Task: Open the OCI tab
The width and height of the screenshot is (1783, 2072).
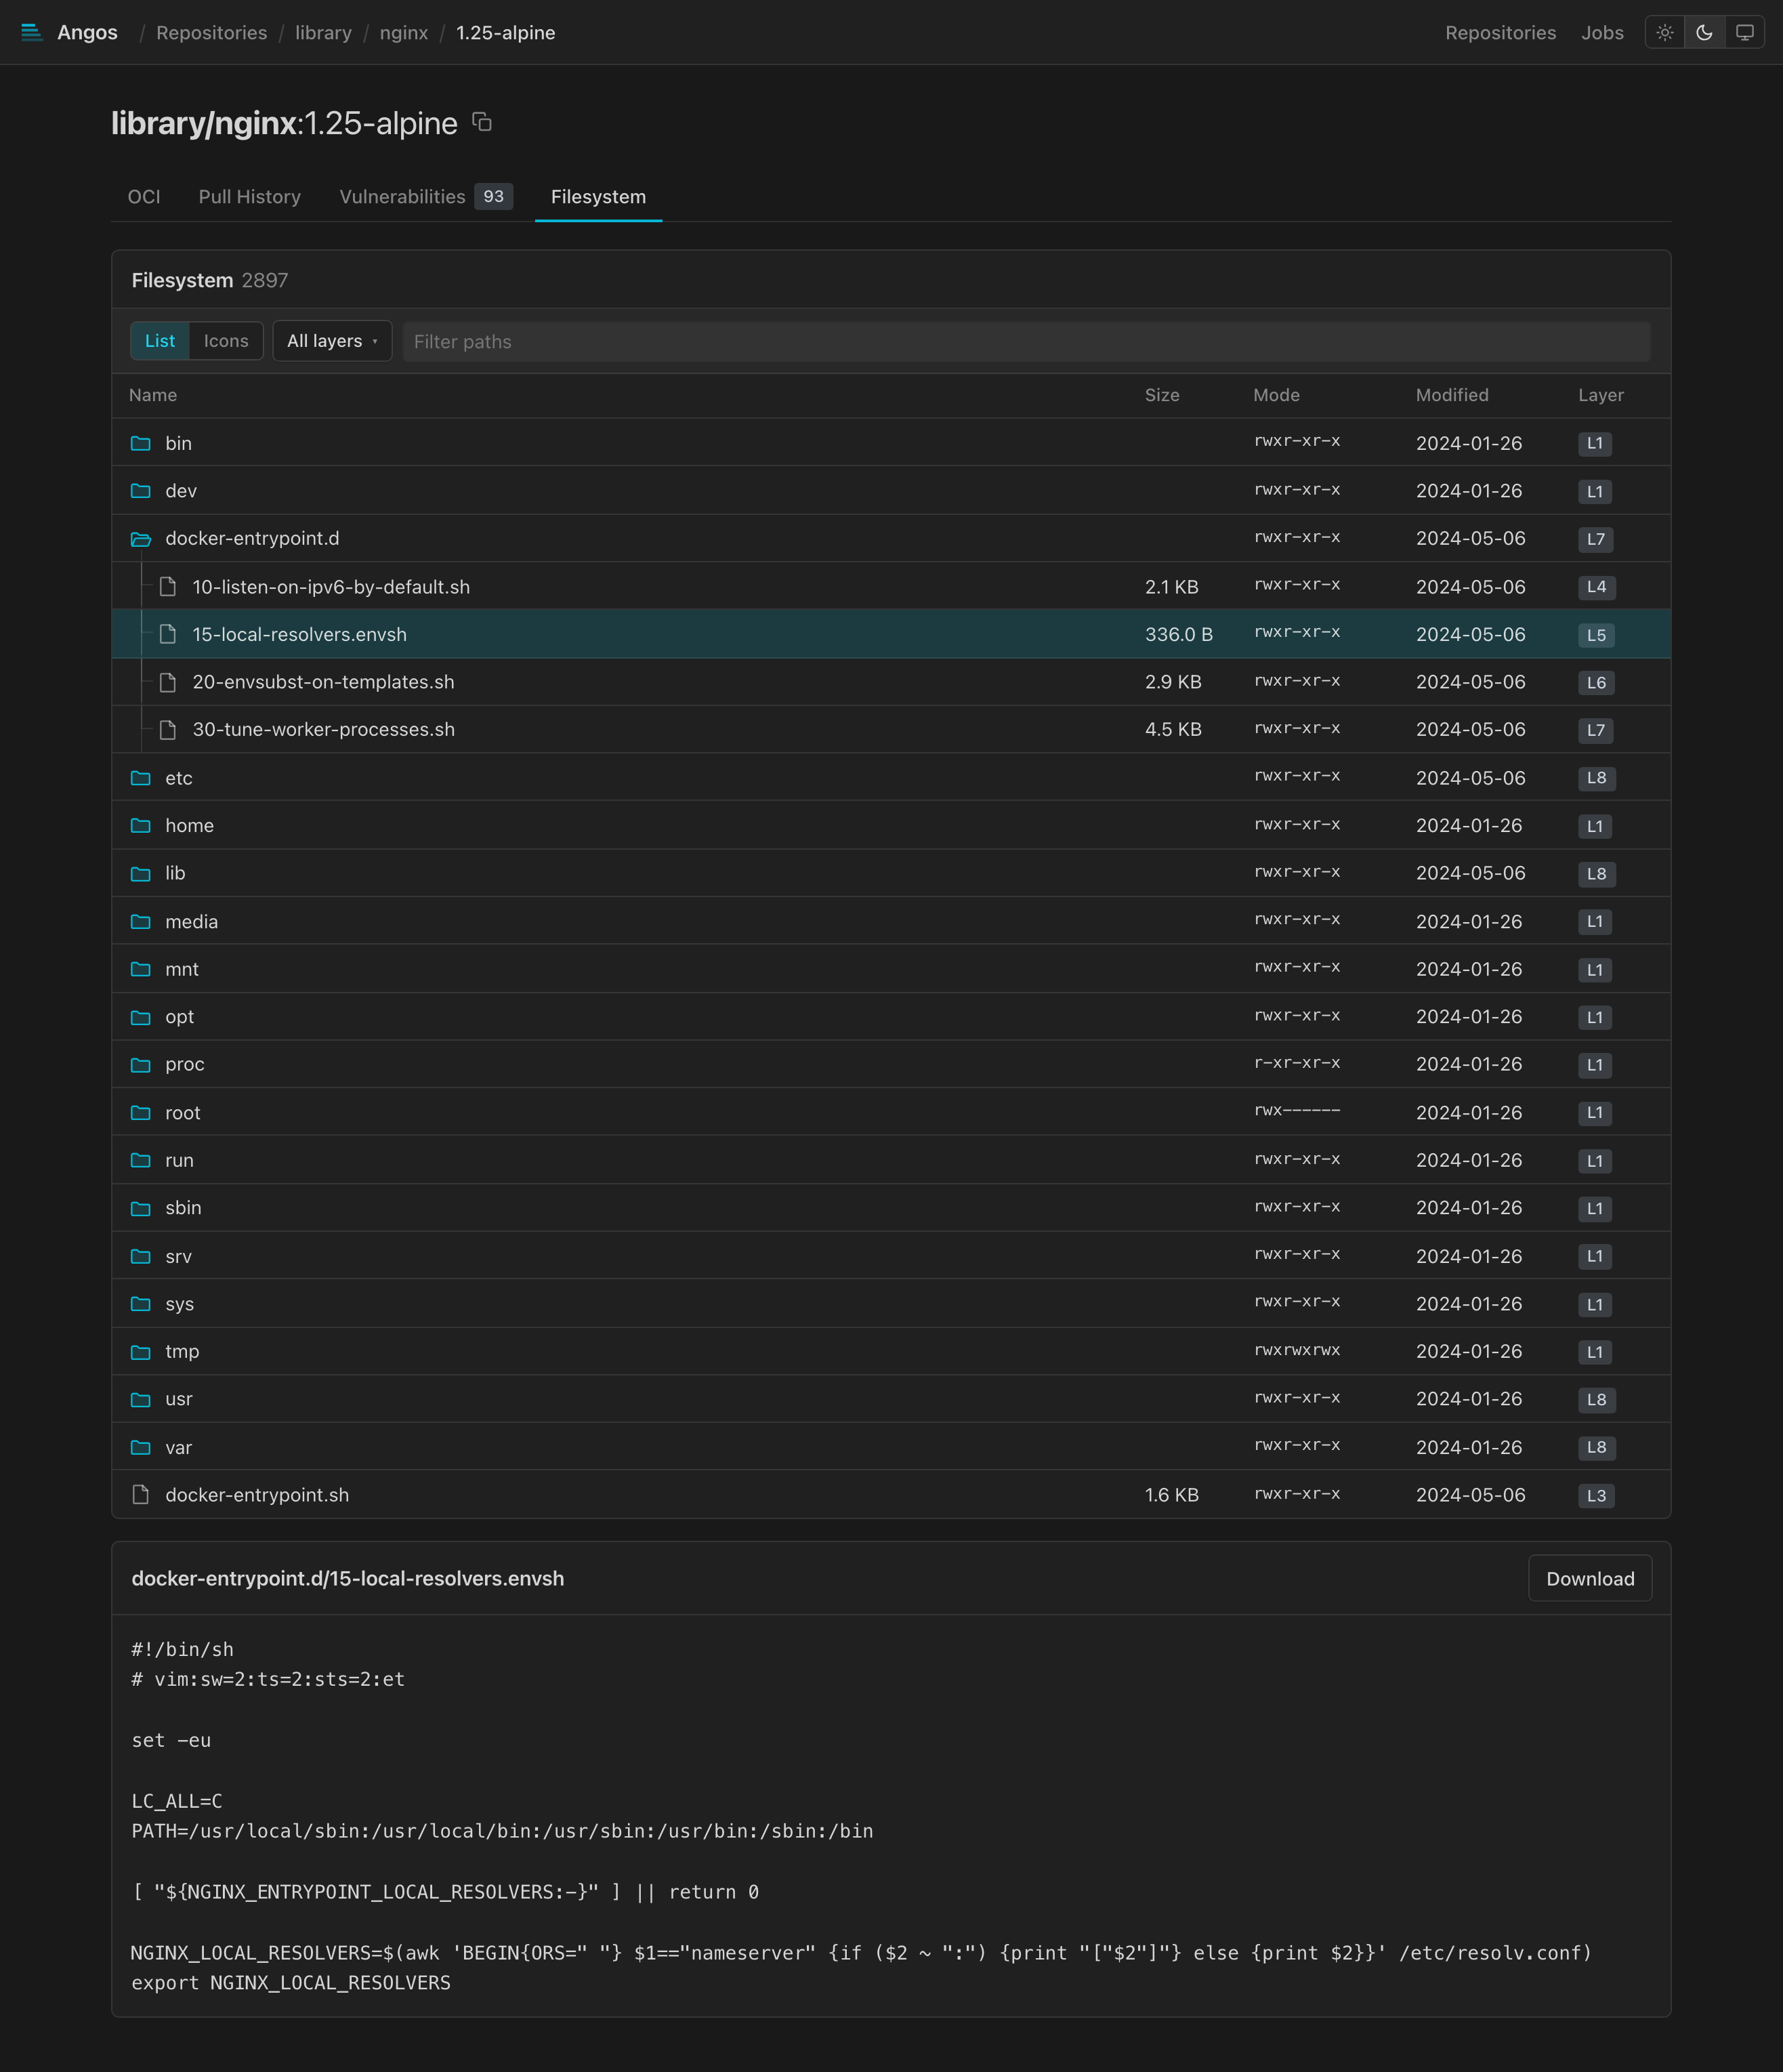Action: coord(144,197)
